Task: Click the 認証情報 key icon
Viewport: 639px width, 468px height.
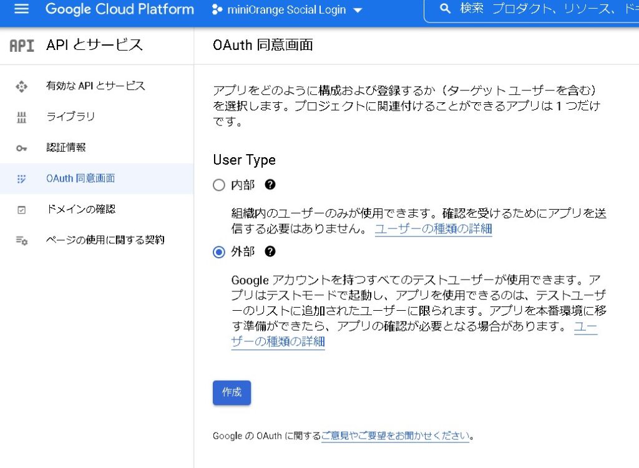Action: (22, 148)
